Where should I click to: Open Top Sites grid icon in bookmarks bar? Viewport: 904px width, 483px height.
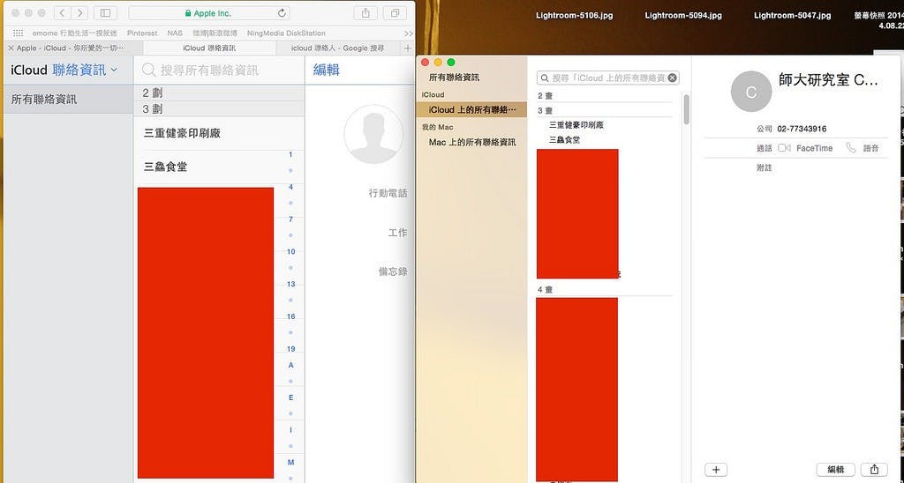(18, 33)
